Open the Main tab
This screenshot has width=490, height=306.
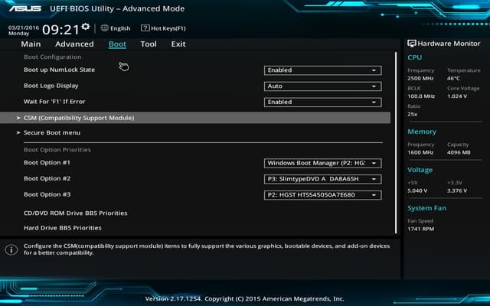click(x=31, y=44)
